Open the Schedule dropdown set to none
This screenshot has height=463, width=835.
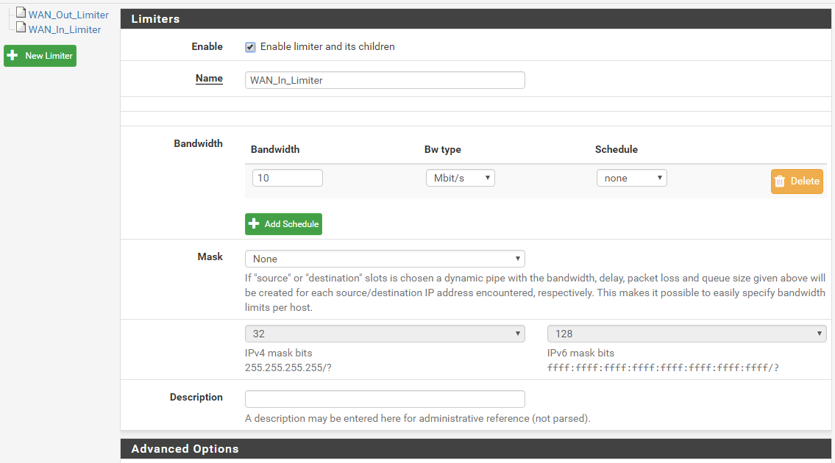631,179
